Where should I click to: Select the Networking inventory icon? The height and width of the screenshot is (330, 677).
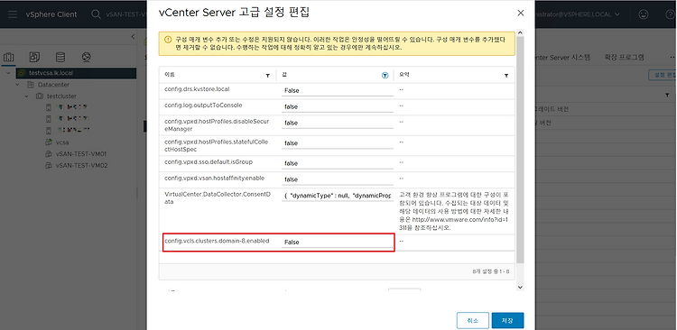click(x=87, y=57)
